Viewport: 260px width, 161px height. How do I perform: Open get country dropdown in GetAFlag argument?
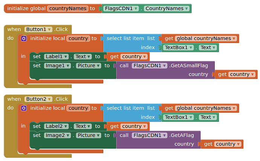pos(228,144)
